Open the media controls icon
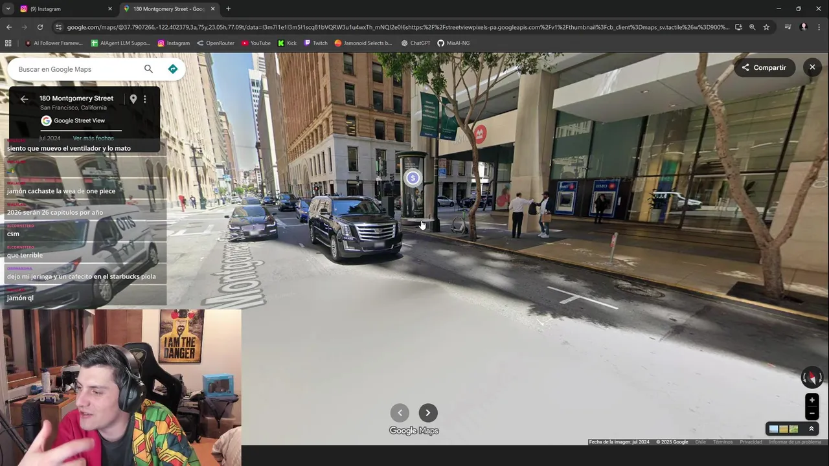 tap(788, 27)
